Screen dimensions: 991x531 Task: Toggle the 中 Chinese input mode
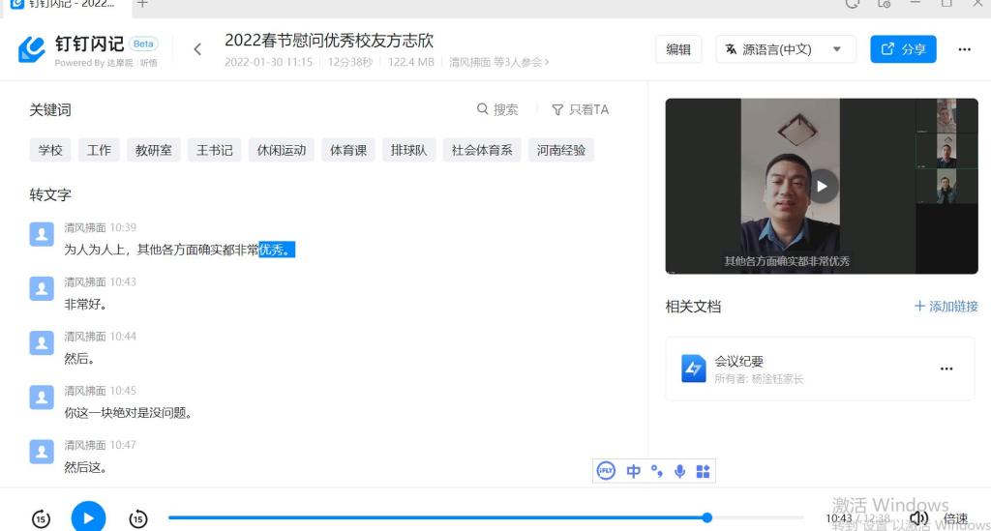point(633,471)
